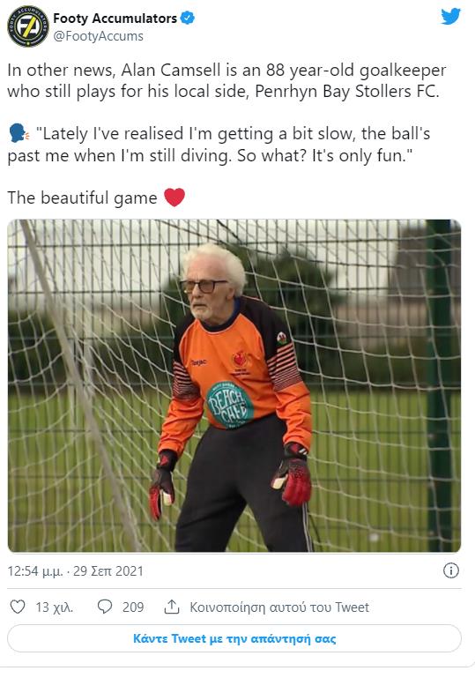Open the tweet info circle icon
The width and height of the screenshot is (475, 678).
click(451, 570)
